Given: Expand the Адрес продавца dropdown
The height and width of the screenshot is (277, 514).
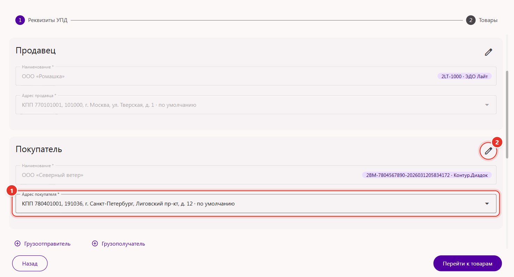Looking at the screenshot, I should [x=256, y=105].
